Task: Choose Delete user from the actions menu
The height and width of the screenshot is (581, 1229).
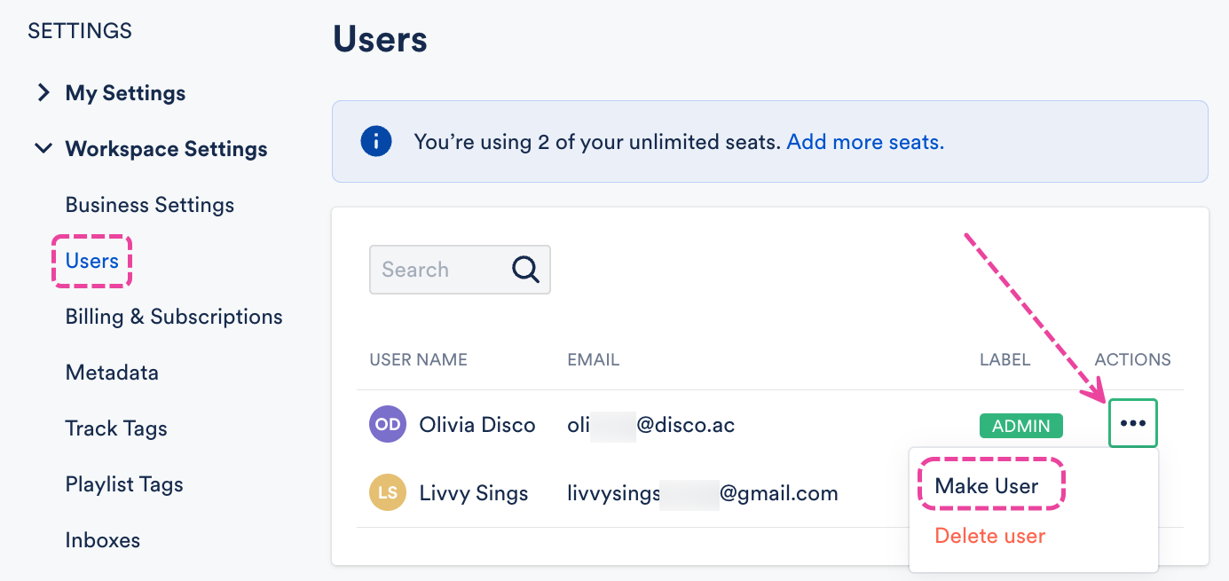Action: 990,536
